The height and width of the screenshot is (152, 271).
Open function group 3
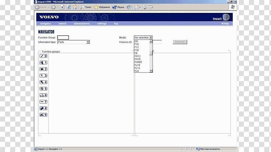click(43, 75)
